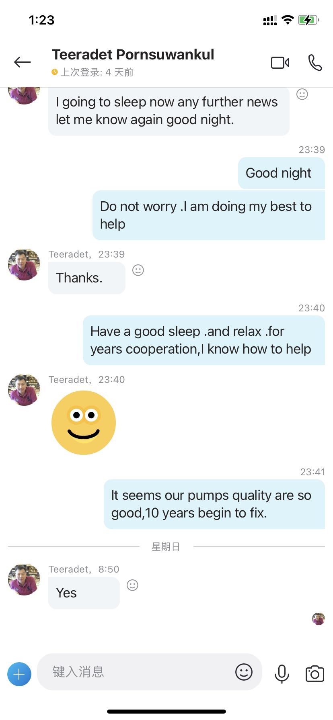Tap the large smiley emoticon message
Viewport: 333px width, 720px height.
(x=84, y=423)
